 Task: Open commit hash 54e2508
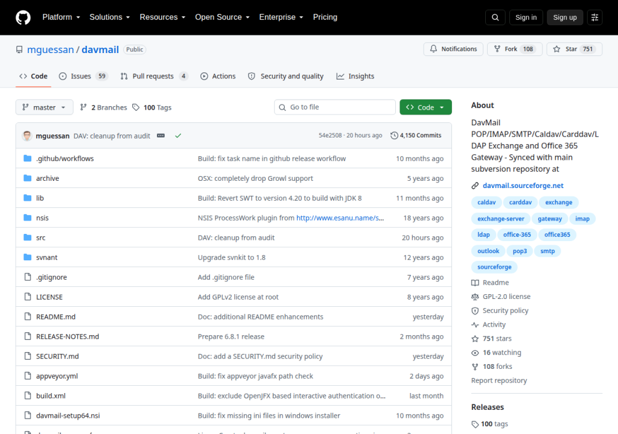pyautogui.click(x=330, y=136)
